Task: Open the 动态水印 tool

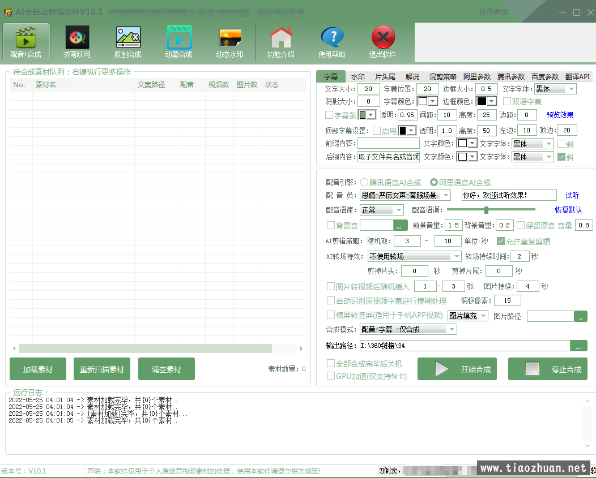Action: [230, 42]
